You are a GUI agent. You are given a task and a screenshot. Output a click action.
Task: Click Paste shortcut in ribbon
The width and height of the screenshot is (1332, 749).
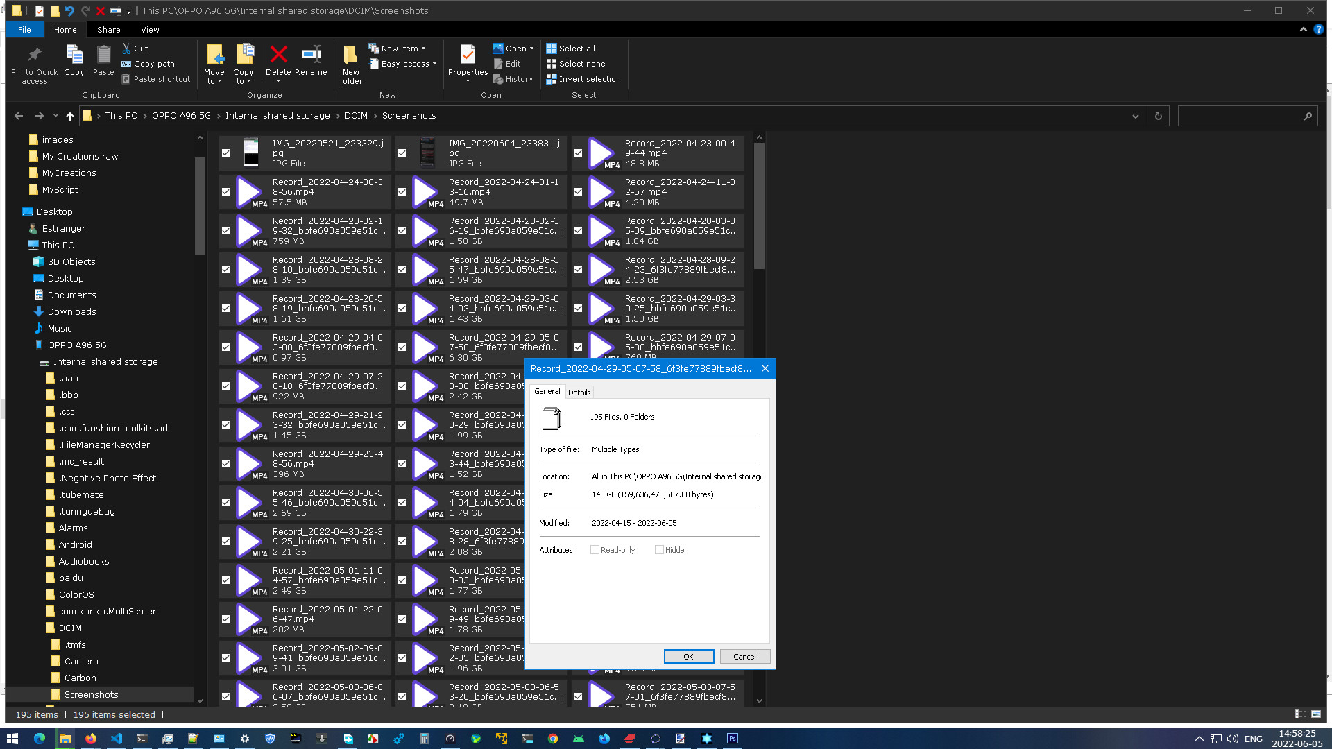point(156,79)
